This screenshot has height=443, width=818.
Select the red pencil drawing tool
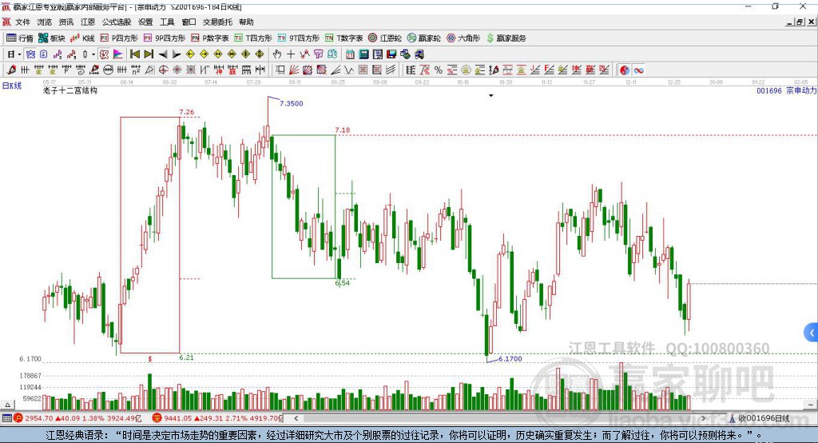[x=11, y=70]
